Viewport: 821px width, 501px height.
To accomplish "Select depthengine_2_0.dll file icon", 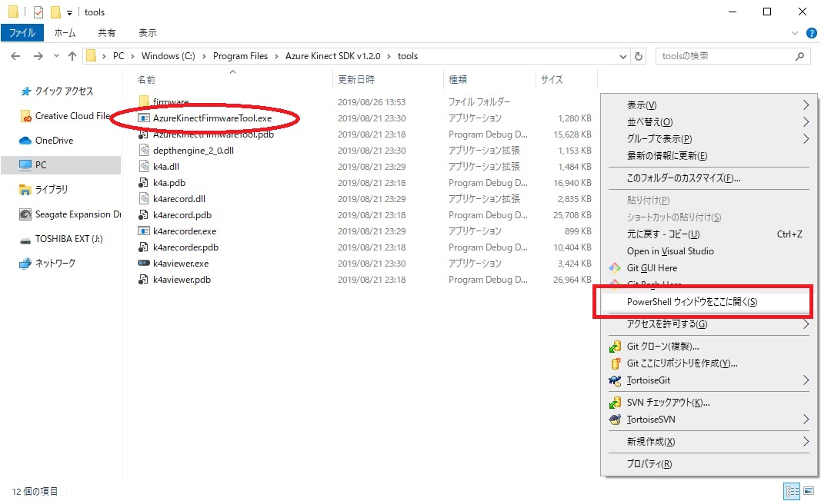I will [x=144, y=151].
